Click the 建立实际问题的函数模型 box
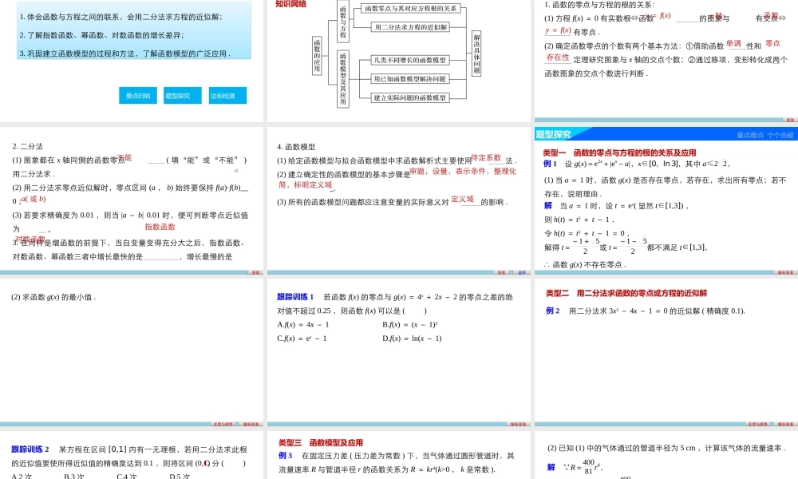The image size is (798, 479). [409, 97]
